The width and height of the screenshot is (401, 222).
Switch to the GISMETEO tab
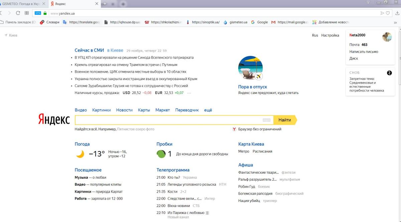click(22, 4)
